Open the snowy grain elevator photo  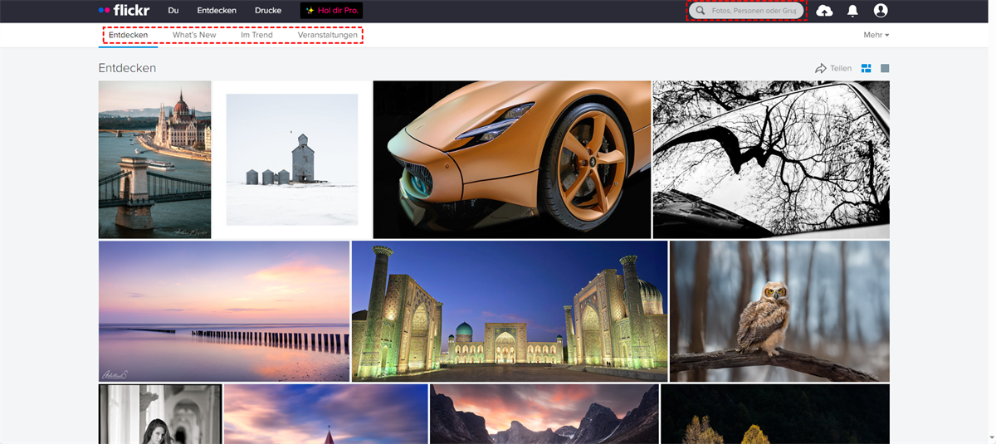[292, 159]
